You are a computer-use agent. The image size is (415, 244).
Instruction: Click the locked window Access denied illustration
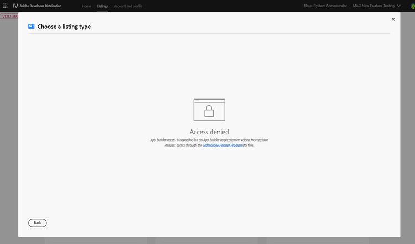click(209, 110)
